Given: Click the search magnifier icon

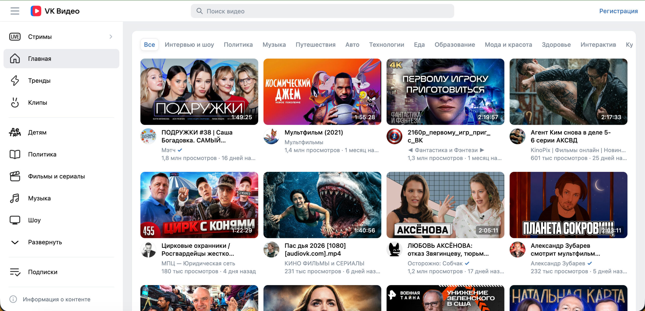Looking at the screenshot, I should 200,11.
